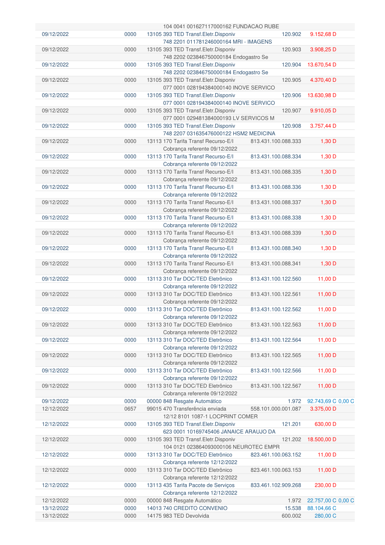Image resolution: width=385 pixels, height=545 pixels.
Task: Click document number 813.431.100.122.560
Action: [275, 279]
